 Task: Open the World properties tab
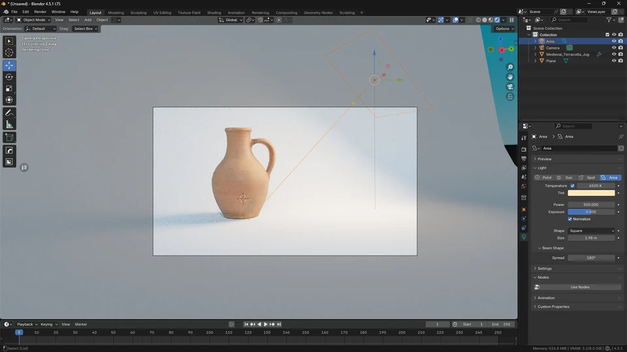(x=523, y=186)
